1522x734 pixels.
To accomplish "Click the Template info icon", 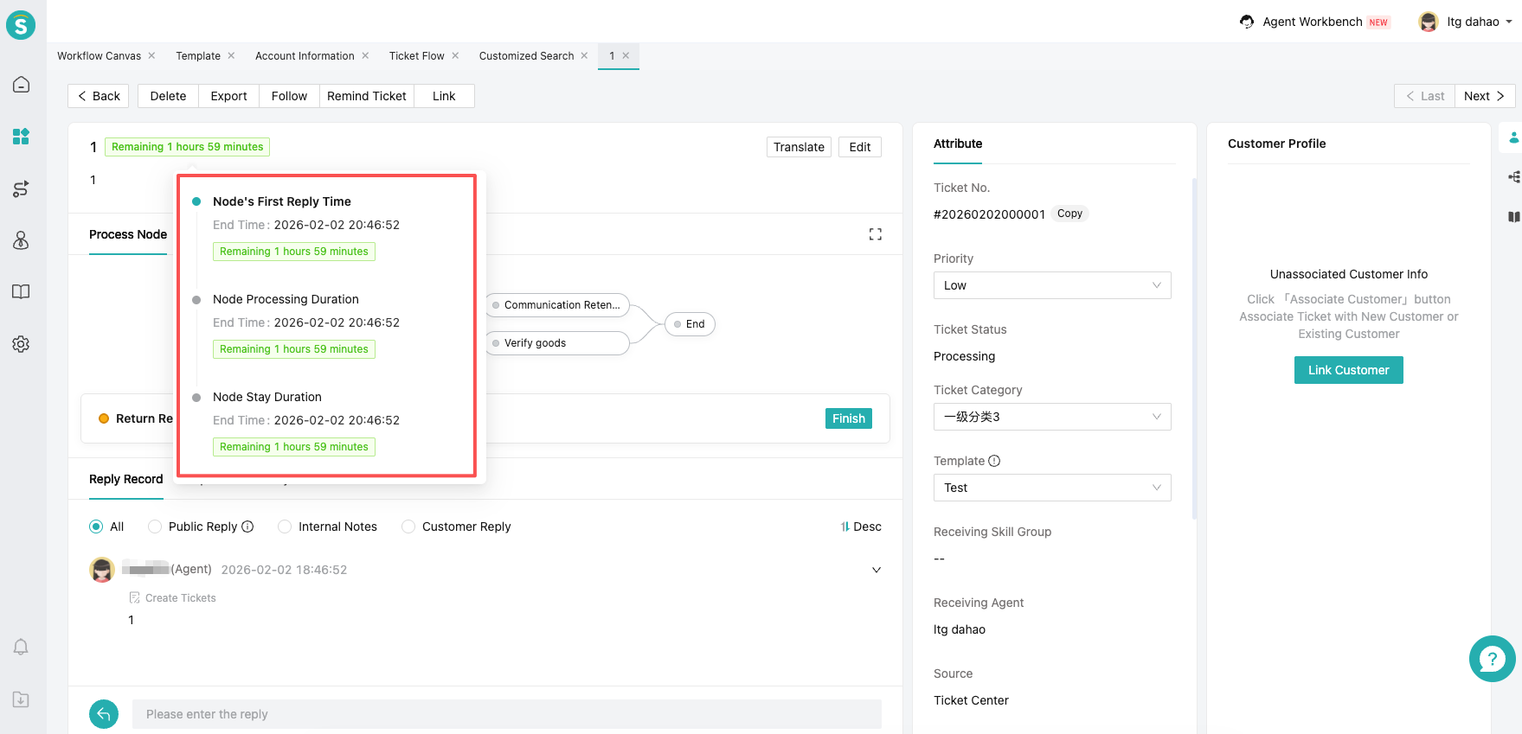I will [994, 461].
